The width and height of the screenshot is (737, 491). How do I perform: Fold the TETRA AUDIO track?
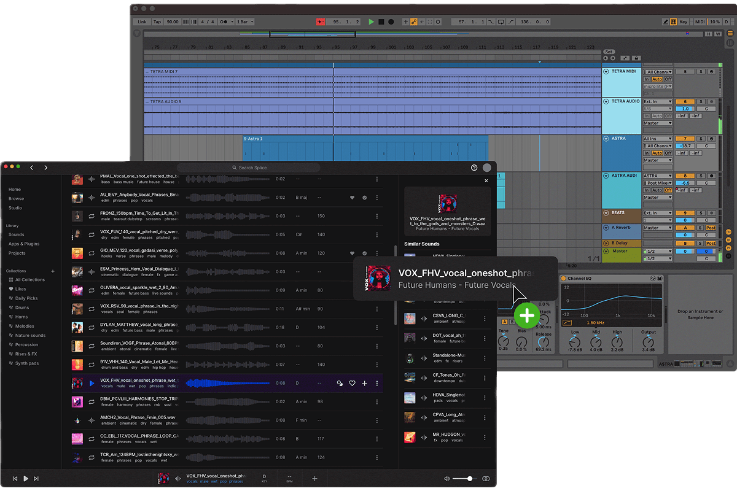606,101
